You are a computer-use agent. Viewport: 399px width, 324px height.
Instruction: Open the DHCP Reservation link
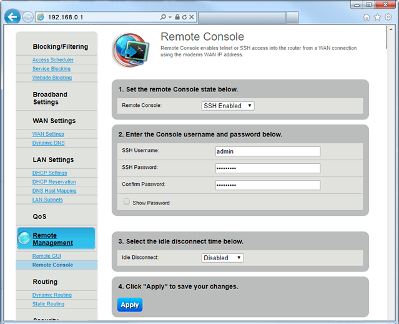(x=54, y=182)
